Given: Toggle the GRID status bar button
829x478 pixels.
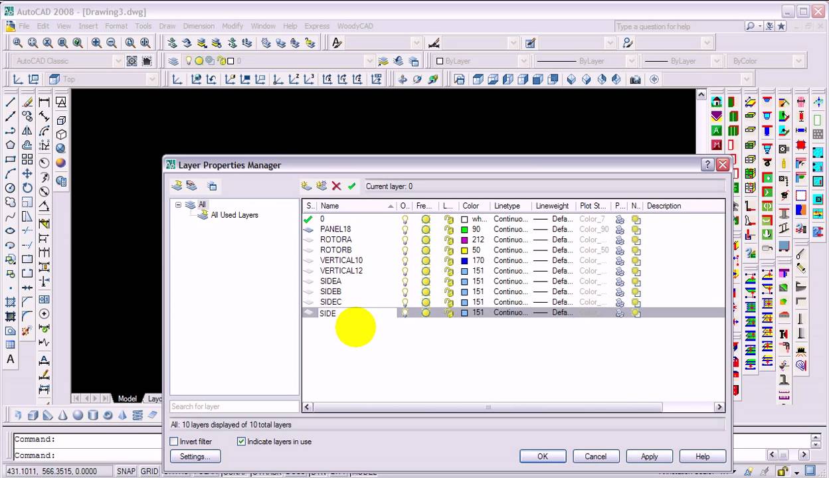Looking at the screenshot, I should coord(149,471).
